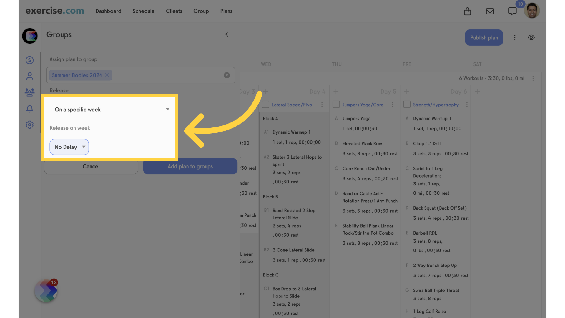This screenshot has height=318, width=565.
Task: Go to Plans menu
Action: 226,11
